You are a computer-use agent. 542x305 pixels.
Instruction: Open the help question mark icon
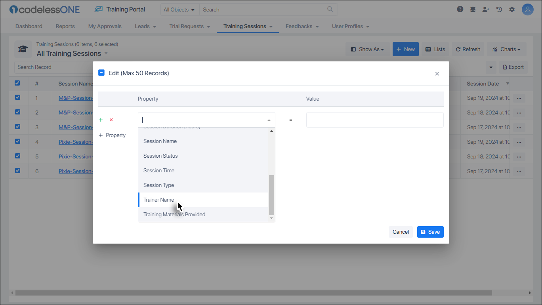460,10
